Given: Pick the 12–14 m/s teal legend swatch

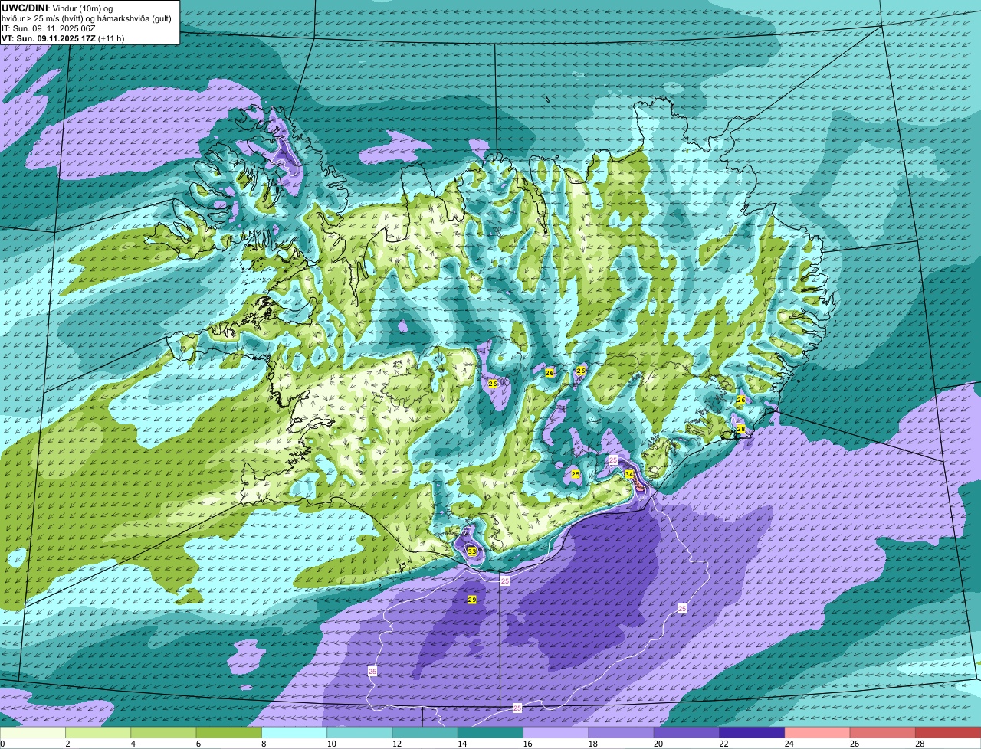Looking at the screenshot, I should (425, 732).
